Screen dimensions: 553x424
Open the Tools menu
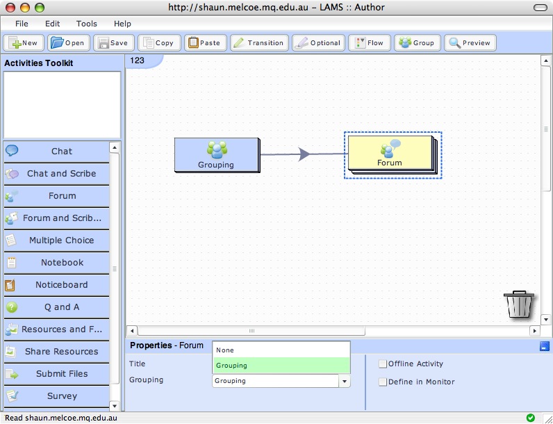pyautogui.click(x=87, y=24)
